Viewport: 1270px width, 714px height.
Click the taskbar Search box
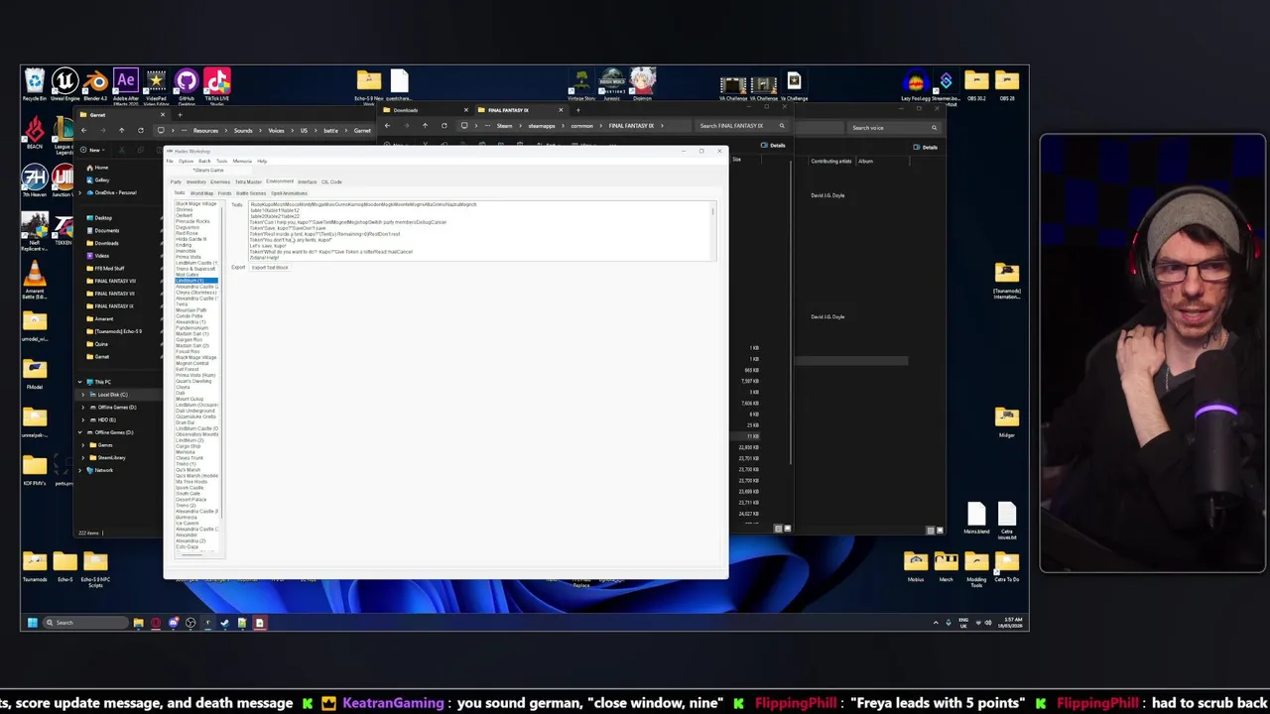(x=85, y=623)
